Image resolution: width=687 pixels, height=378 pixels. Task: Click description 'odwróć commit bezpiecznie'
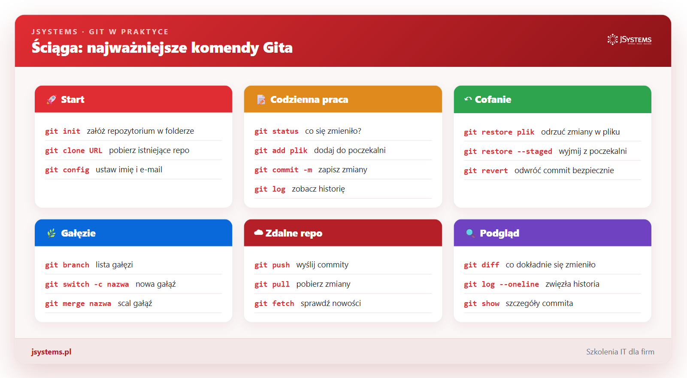pos(564,171)
